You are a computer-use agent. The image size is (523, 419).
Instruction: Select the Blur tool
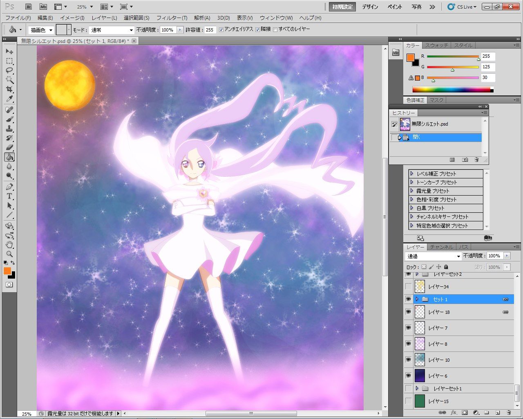pos(9,167)
